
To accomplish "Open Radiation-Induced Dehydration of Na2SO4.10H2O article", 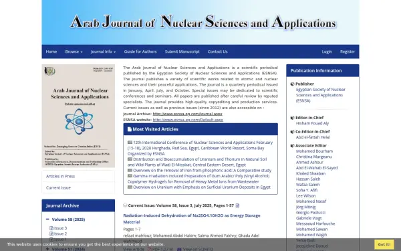I will 192,219.
